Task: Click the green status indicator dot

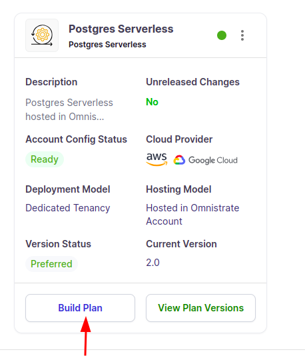Action: click(x=222, y=35)
